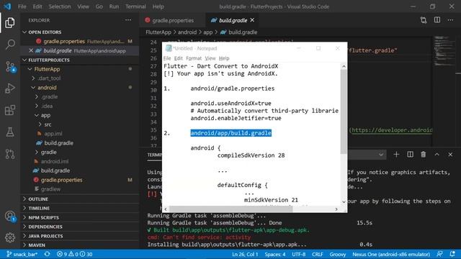The height and width of the screenshot is (259, 461).
Task: Click Explorer more actions ellipsis
Action: 128,20
